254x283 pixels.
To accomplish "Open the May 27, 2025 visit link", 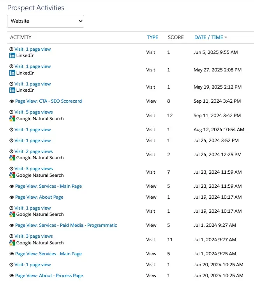I will pyautogui.click(x=33, y=66).
